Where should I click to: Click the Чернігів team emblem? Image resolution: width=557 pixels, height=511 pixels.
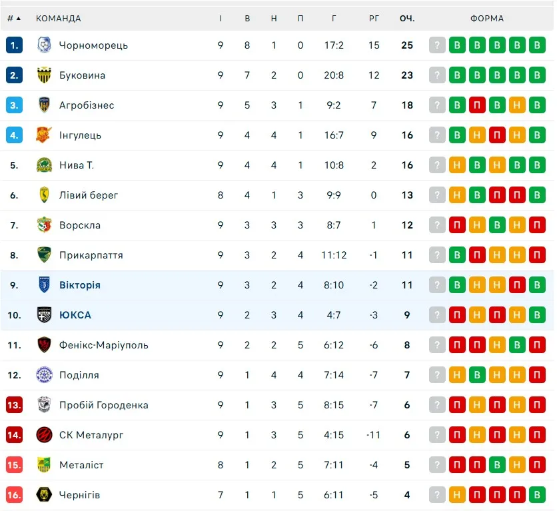tap(44, 495)
